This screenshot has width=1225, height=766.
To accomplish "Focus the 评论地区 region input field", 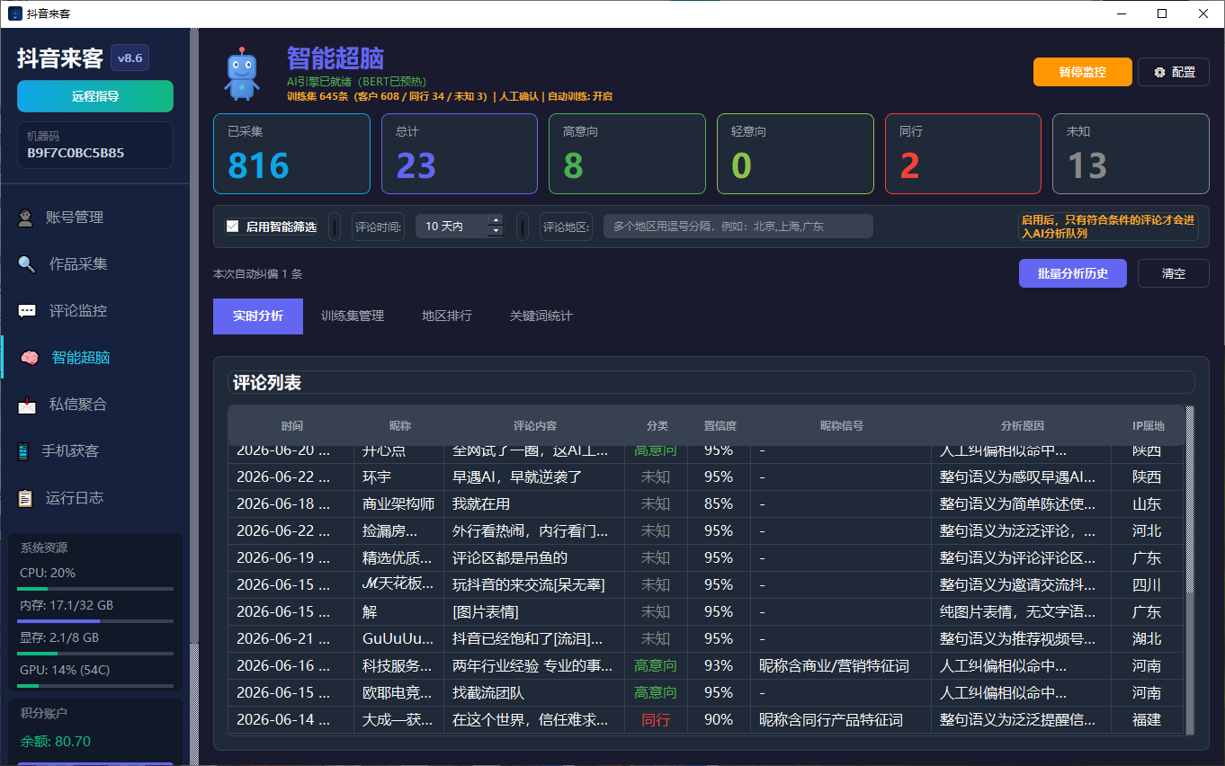I will click(738, 227).
